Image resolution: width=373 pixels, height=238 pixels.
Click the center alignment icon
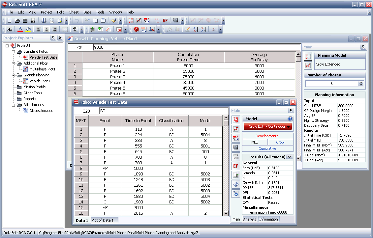[47, 29]
